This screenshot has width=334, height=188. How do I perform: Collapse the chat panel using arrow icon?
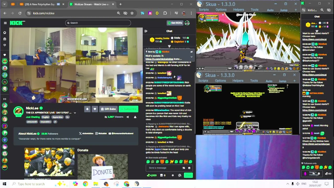click(146, 31)
